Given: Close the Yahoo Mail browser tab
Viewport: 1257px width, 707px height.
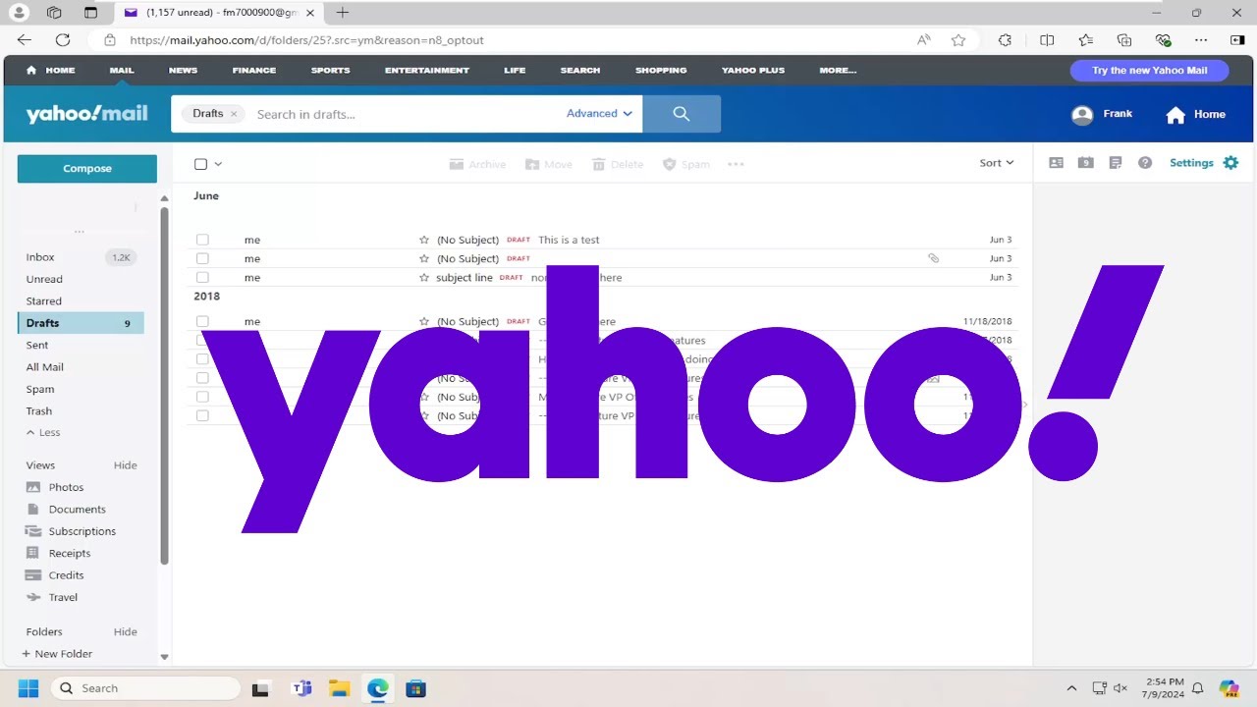Looking at the screenshot, I should [x=310, y=13].
